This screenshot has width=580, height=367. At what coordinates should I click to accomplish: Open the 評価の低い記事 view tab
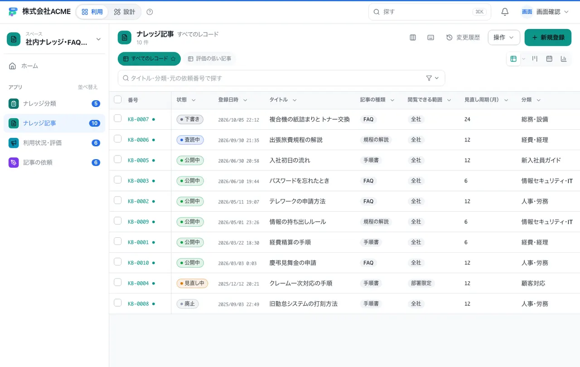pyautogui.click(x=210, y=59)
